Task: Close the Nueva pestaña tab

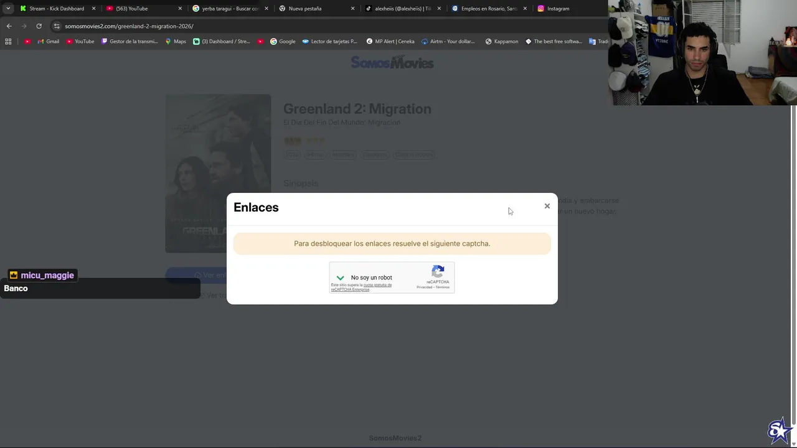Action: tap(353, 9)
